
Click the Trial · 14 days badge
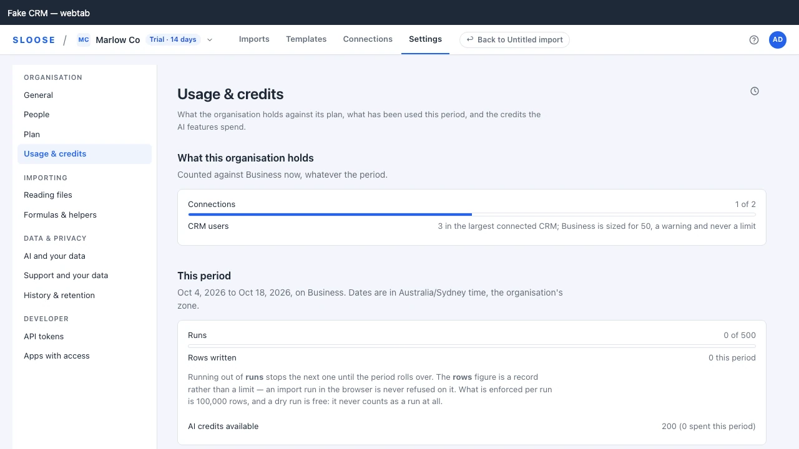tap(173, 40)
